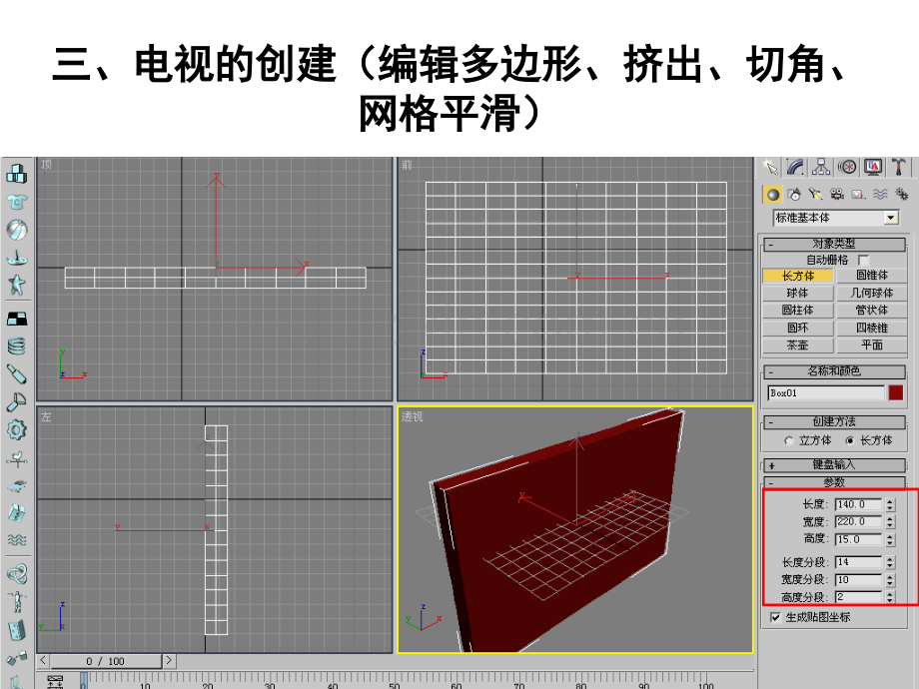Select the Cameras category icon
Screen dimensions: 919x689
pyautogui.click(x=835, y=196)
